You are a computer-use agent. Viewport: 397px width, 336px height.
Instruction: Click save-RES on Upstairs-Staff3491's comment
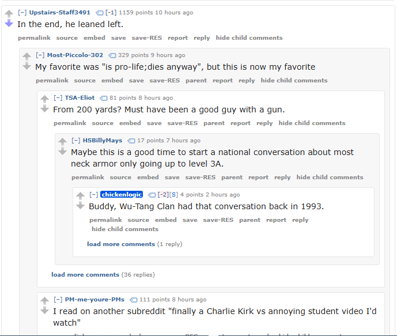coord(146,37)
